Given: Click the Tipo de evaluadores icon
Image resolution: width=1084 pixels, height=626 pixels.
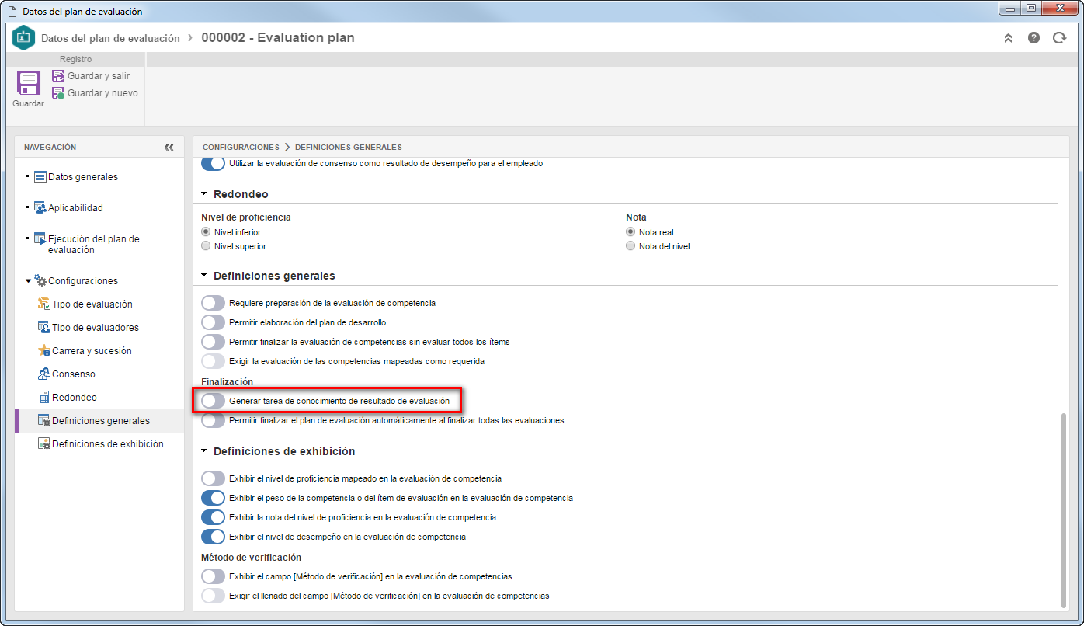Looking at the screenshot, I should coord(44,328).
